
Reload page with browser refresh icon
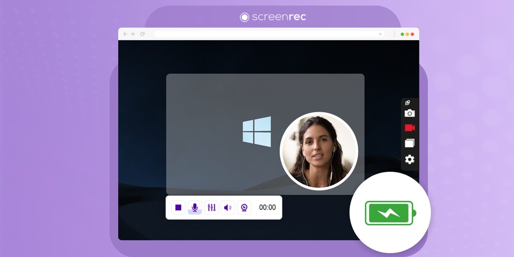142,34
